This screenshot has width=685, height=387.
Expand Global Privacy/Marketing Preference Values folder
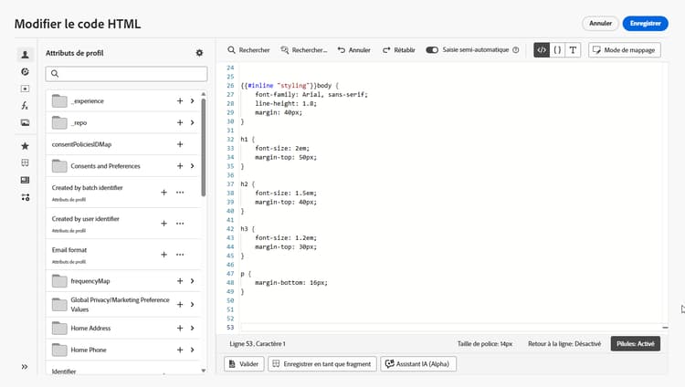click(x=192, y=305)
